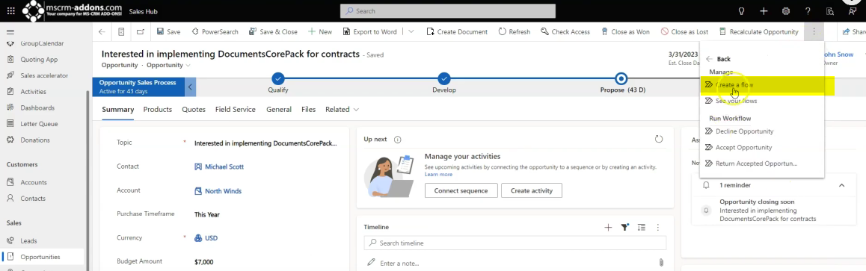Run the Accept Opportunity workflow
The width and height of the screenshot is (866, 271).
(761, 148)
